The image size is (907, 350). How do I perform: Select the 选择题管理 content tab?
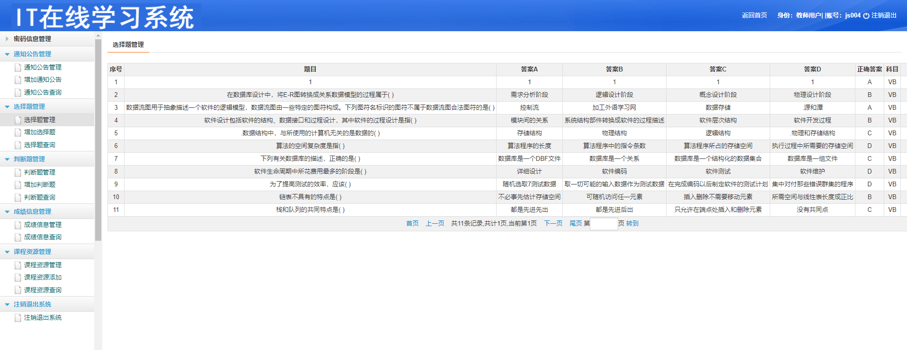128,44
